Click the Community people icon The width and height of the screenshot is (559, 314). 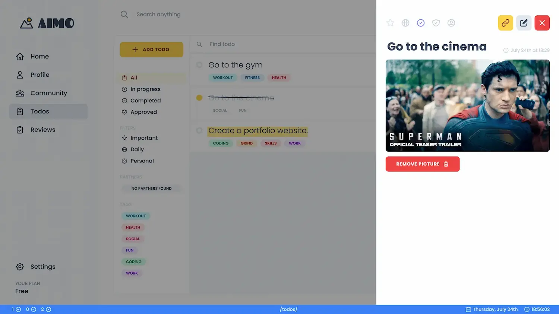[20, 93]
